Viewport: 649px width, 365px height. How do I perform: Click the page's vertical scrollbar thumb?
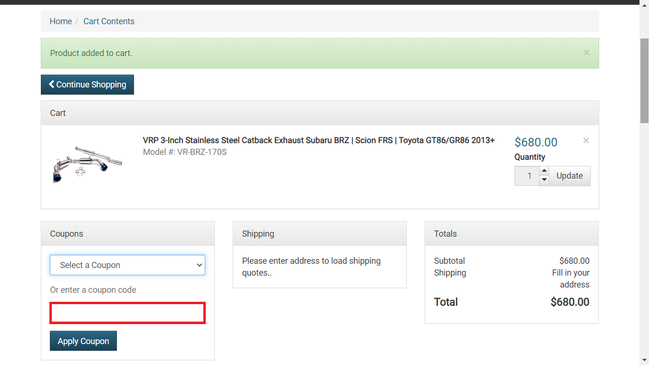pyautogui.click(x=644, y=81)
